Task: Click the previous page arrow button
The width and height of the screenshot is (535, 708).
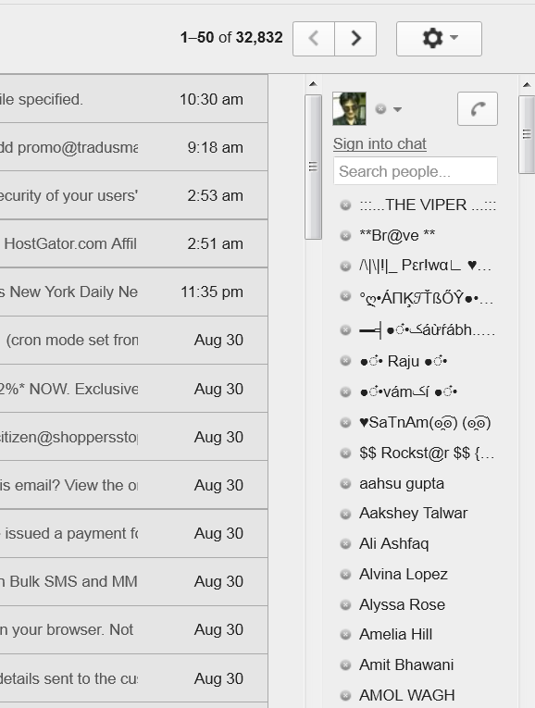Action: [x=314, y=38]
